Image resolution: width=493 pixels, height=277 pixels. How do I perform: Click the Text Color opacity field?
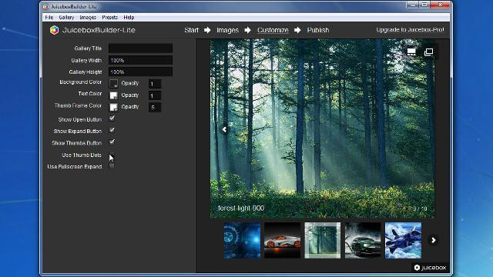tap(155, 95)
